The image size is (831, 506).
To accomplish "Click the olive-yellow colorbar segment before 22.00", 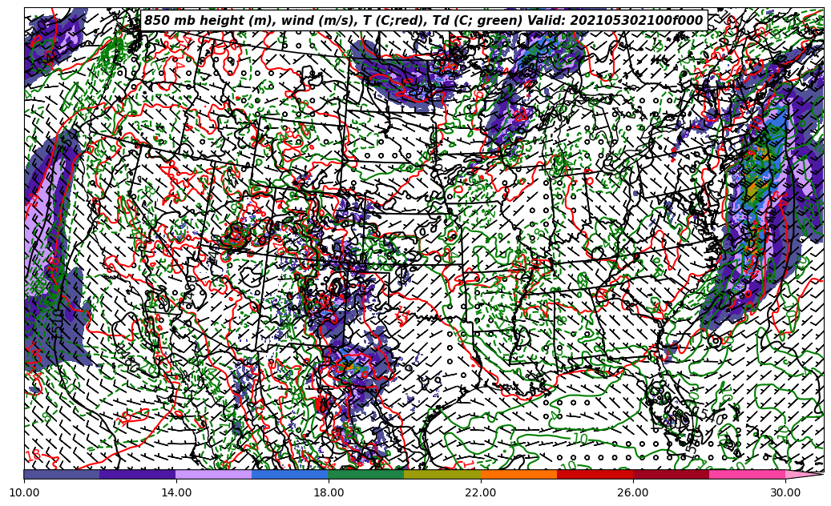I will tap(442, 474).
